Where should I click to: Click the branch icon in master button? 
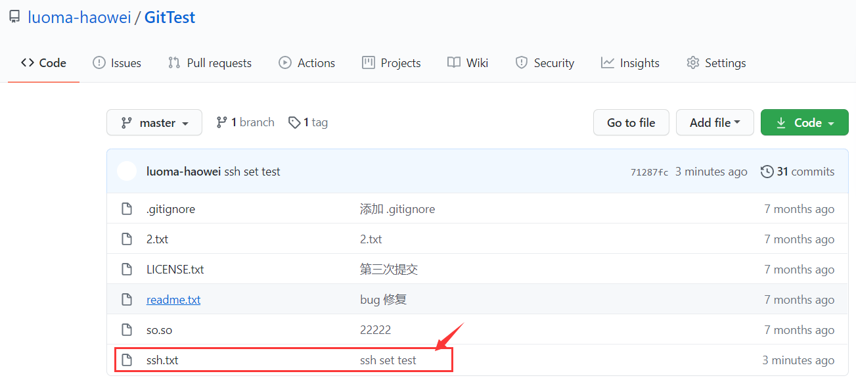126,123
